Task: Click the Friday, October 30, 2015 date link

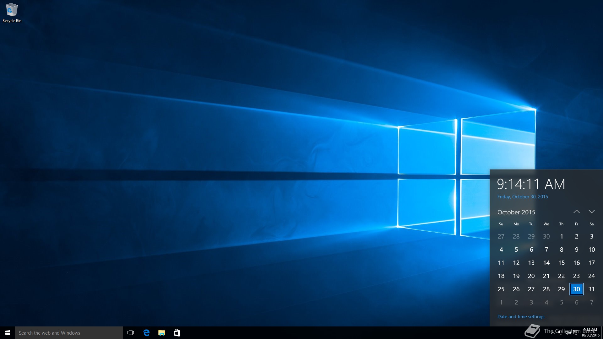Action: [x=523, y=197]
